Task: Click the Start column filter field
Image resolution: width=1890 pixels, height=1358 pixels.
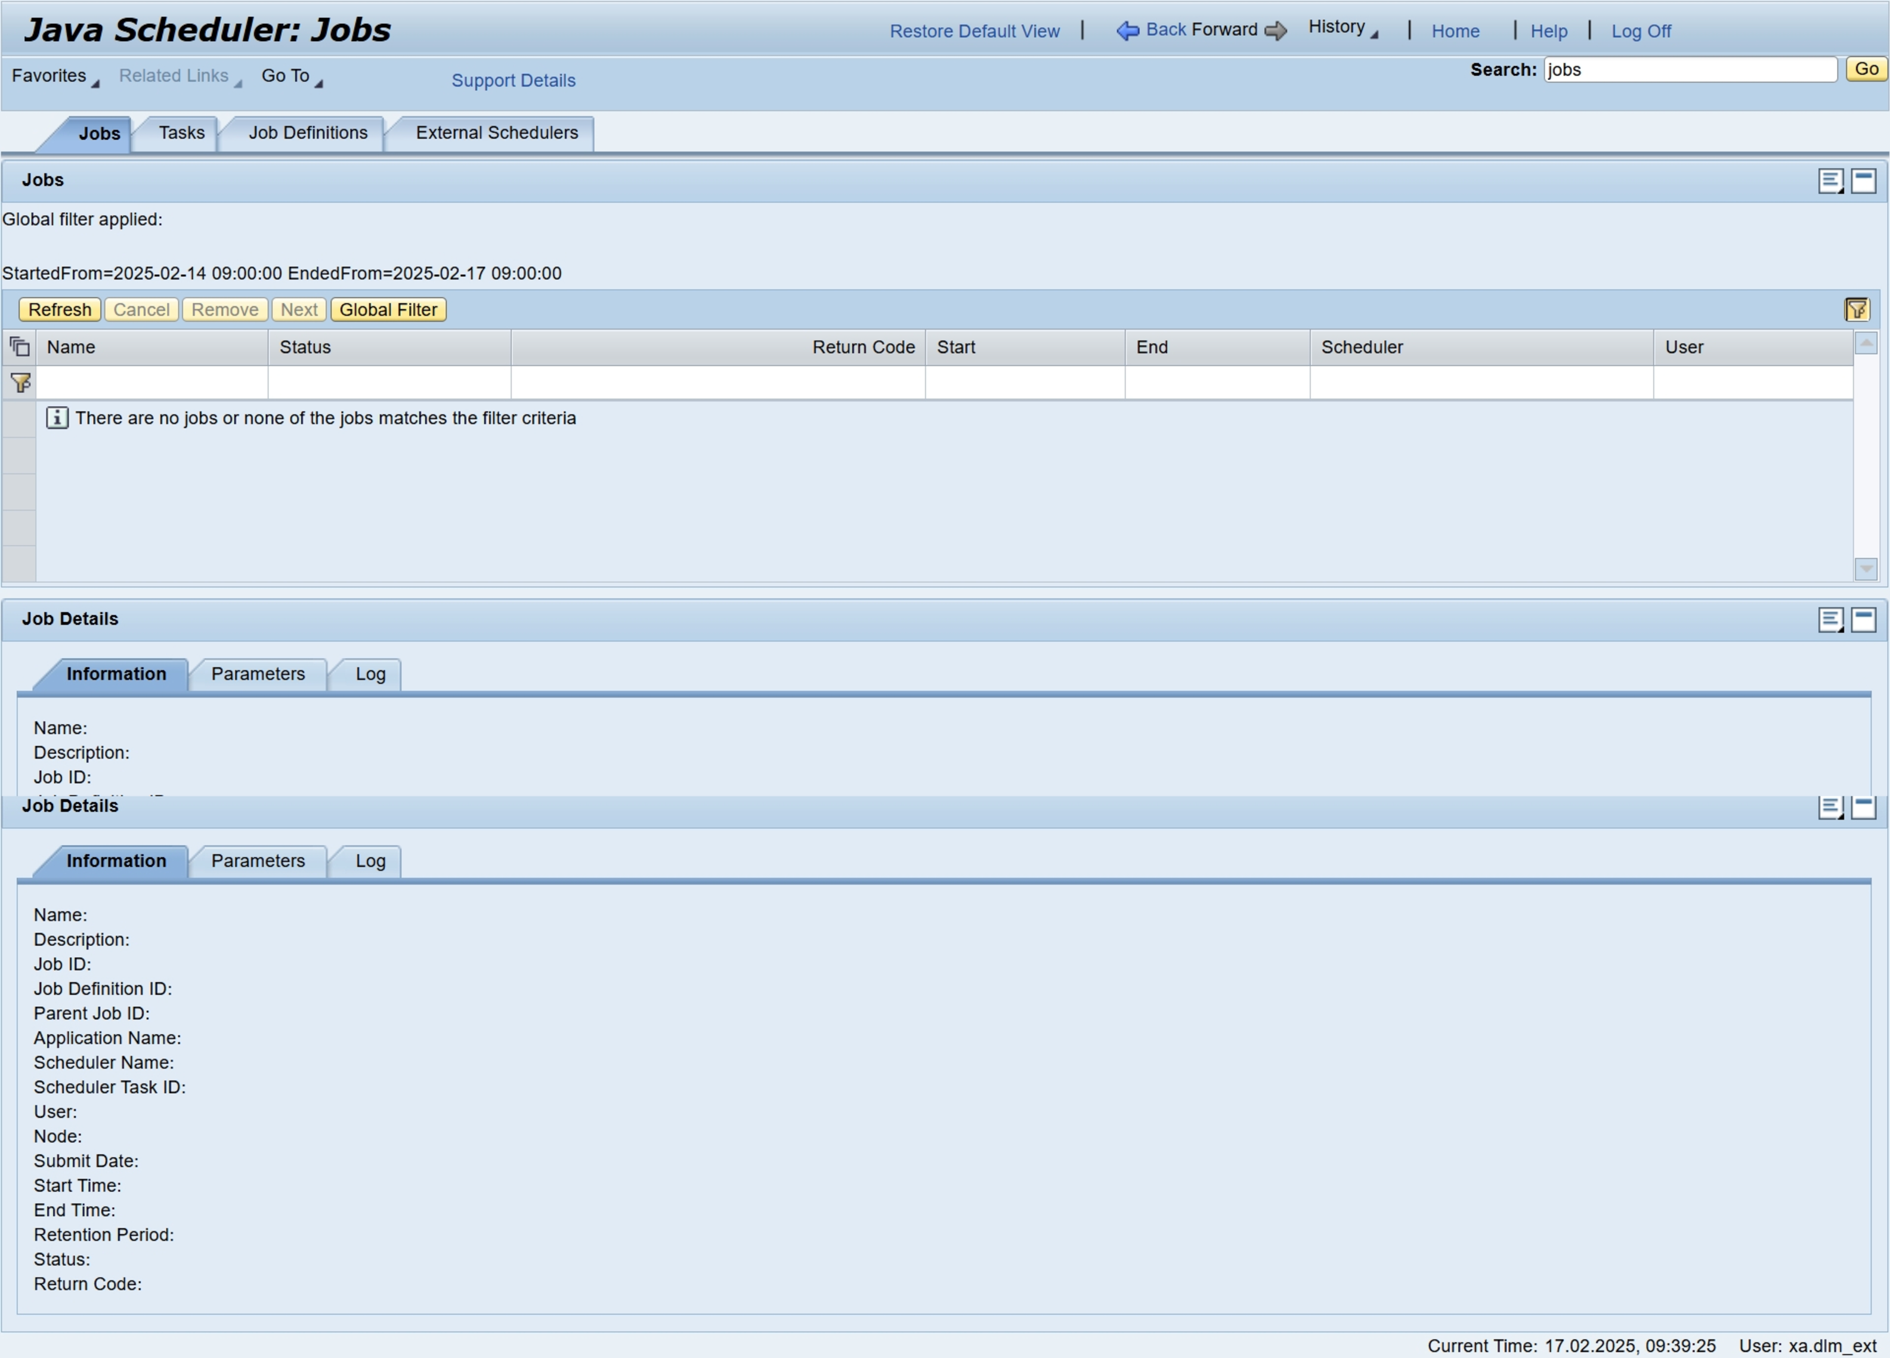Action: (1026, 383)
